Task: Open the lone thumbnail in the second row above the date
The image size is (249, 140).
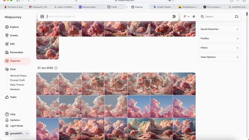Action: [x=47, y=48]
